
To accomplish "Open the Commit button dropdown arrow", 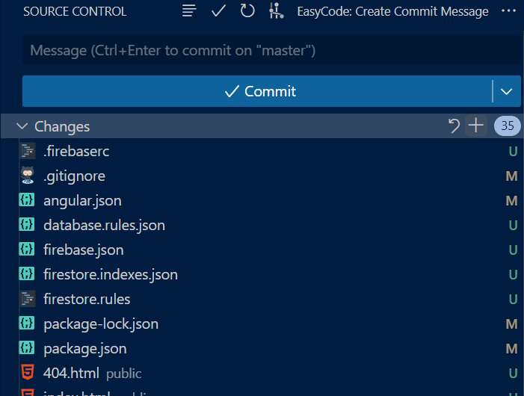I will 507,91.
